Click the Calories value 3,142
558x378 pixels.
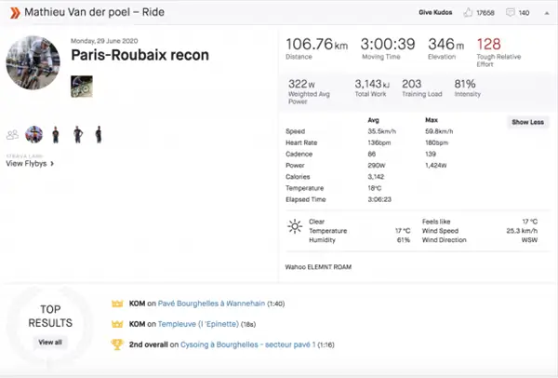[376, 177]
